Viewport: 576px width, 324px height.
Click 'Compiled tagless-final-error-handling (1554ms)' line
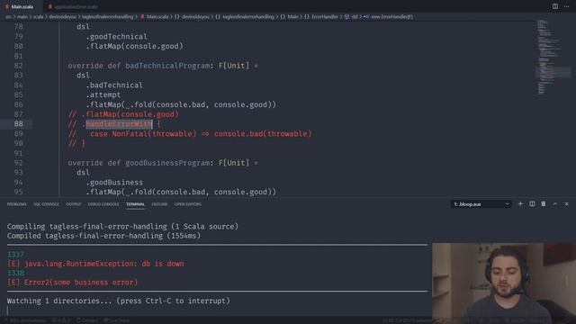[x=104, y=236]
